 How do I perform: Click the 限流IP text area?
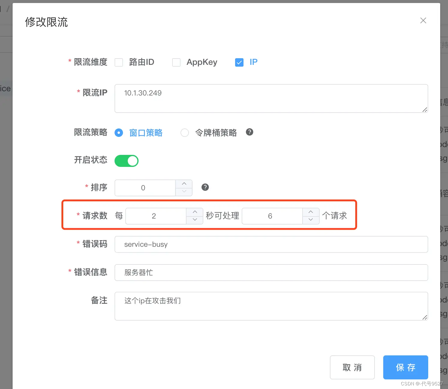[x=271, y=98]
